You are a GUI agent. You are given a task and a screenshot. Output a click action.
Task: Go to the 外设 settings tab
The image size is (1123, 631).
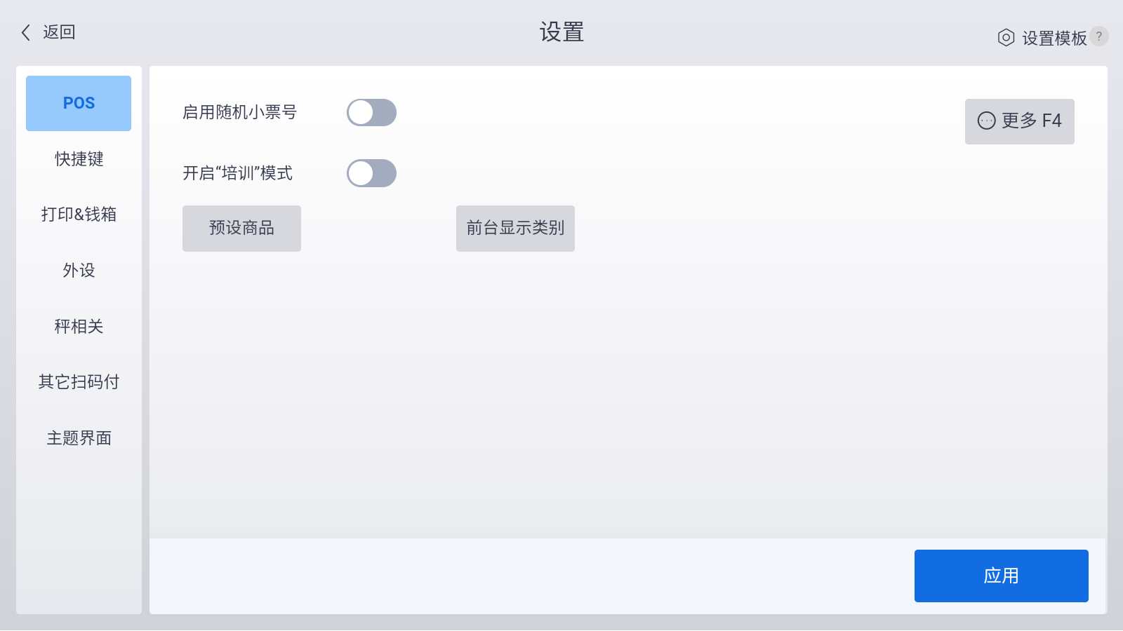point(79,271)
